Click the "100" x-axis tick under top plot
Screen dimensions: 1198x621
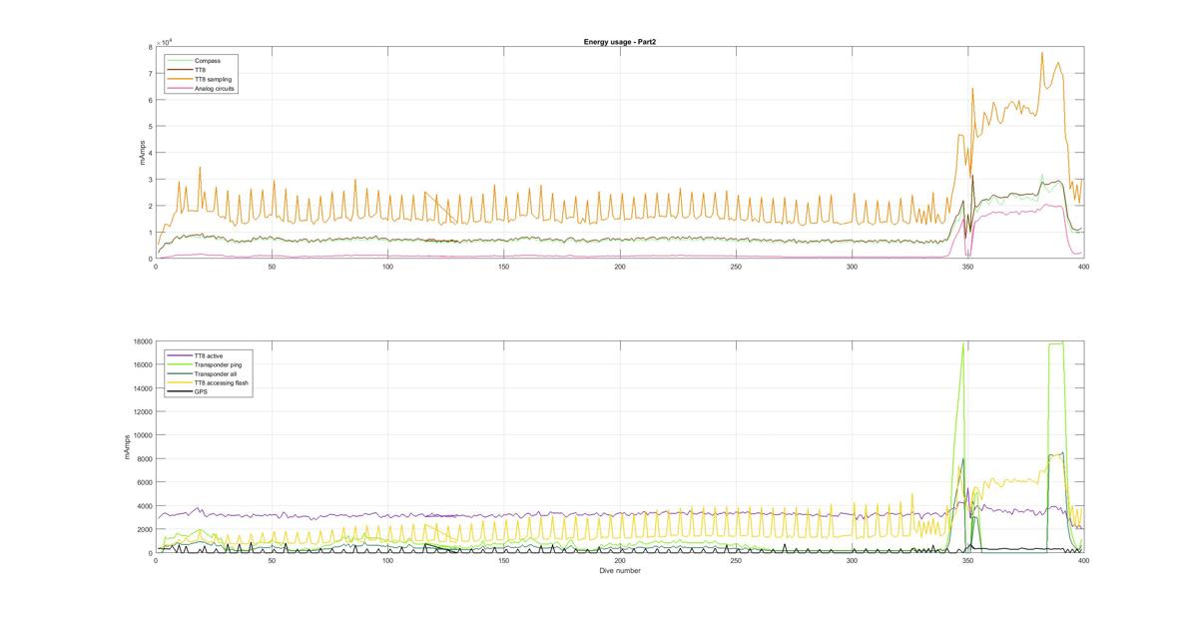click(387, 267)
